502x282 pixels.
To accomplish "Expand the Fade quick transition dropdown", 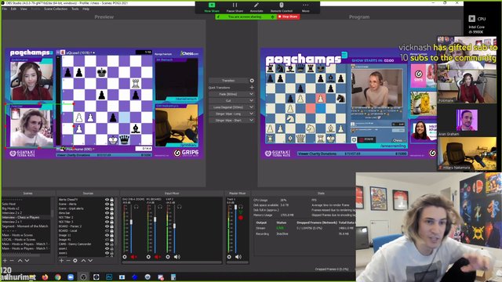I will point(251,94).
